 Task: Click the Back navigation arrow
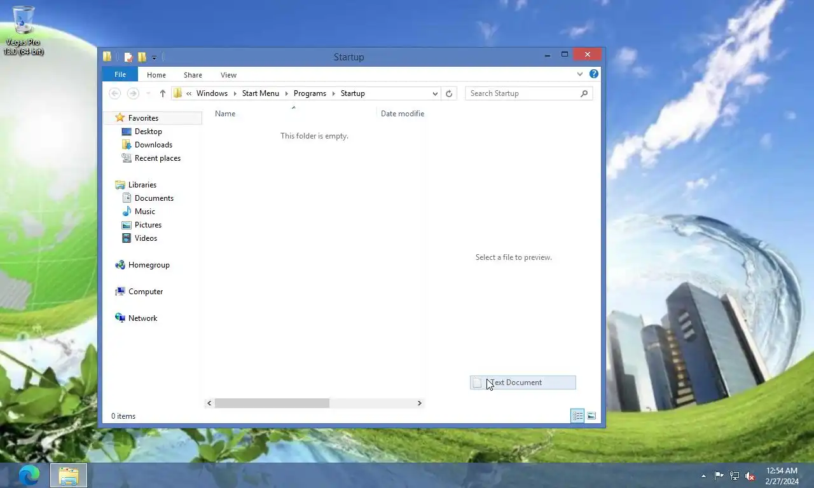(x=114, y=93)
